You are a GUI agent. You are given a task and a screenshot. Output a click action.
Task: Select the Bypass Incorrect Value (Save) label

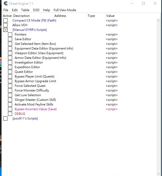(36, 109)
